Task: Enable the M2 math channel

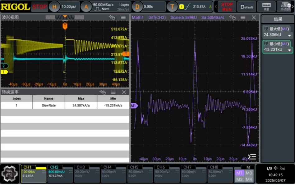Action: [x=239, y=179]
